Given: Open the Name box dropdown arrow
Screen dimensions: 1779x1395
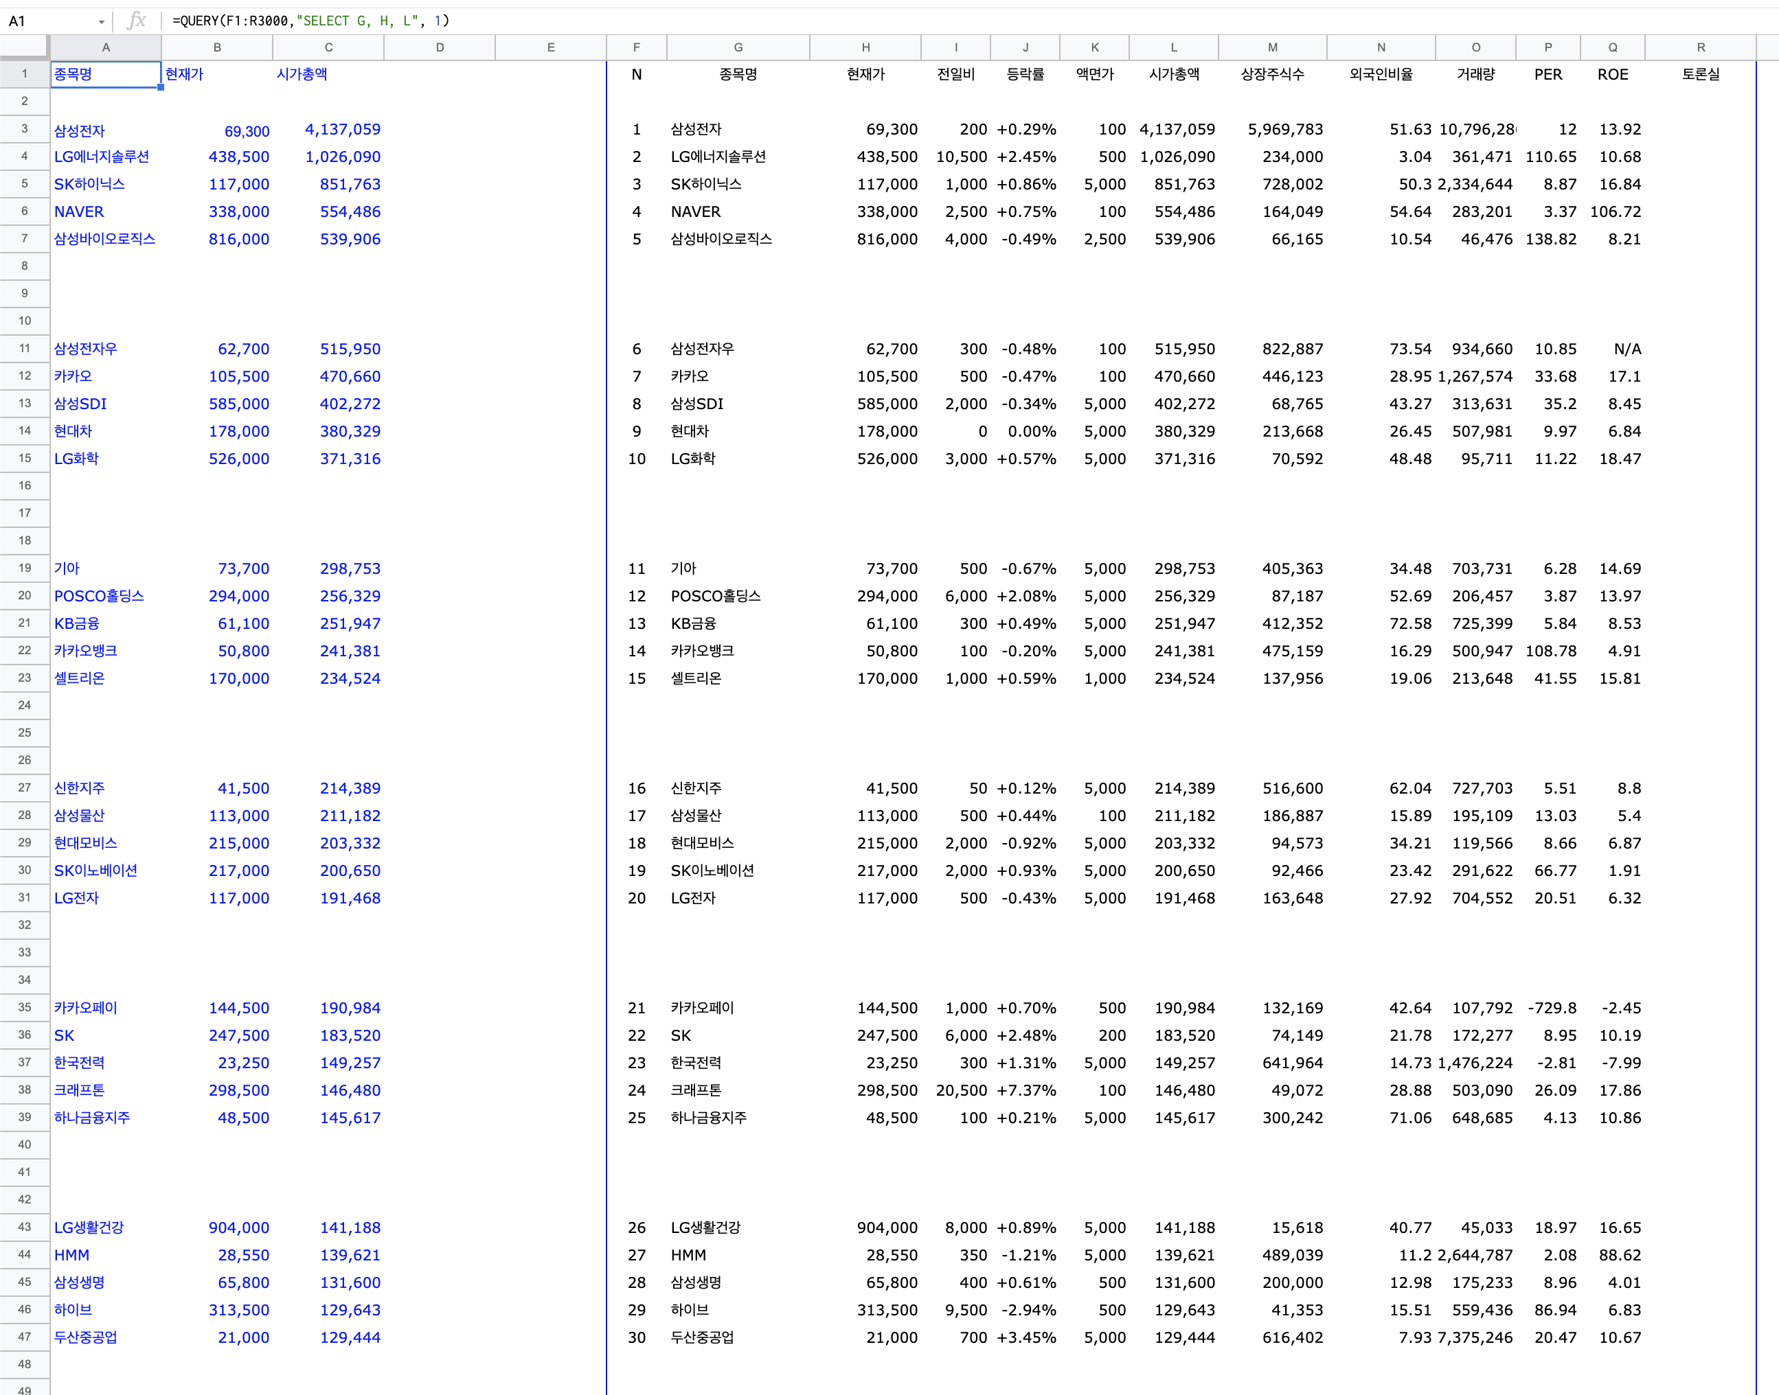Looking at the screenshot, I should click(x=102, y=22).
